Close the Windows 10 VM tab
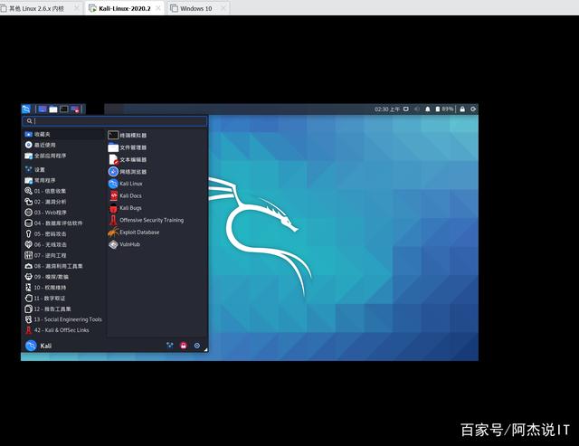This screenshot has height=446, width=579. pyautogui.click(x=223, y=8)
